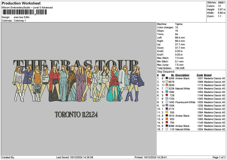Click the Min Stitch value 0.1 mm
This screenshot has width=227, height=160.
point(179,62)
